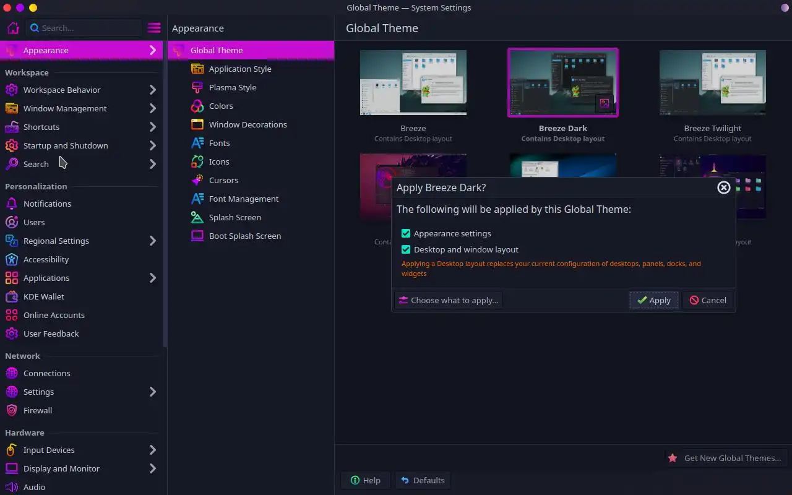
Task: Click the Plasma Style paint roller icon
Action: point(197,87)
